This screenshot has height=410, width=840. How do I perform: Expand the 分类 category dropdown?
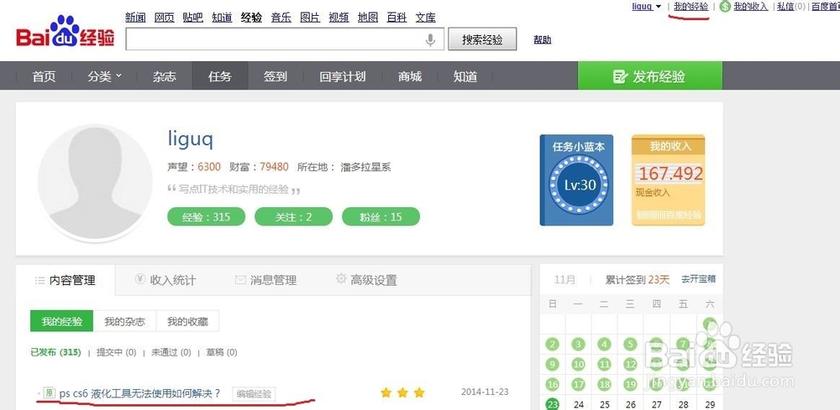click(x=119, y=75)
